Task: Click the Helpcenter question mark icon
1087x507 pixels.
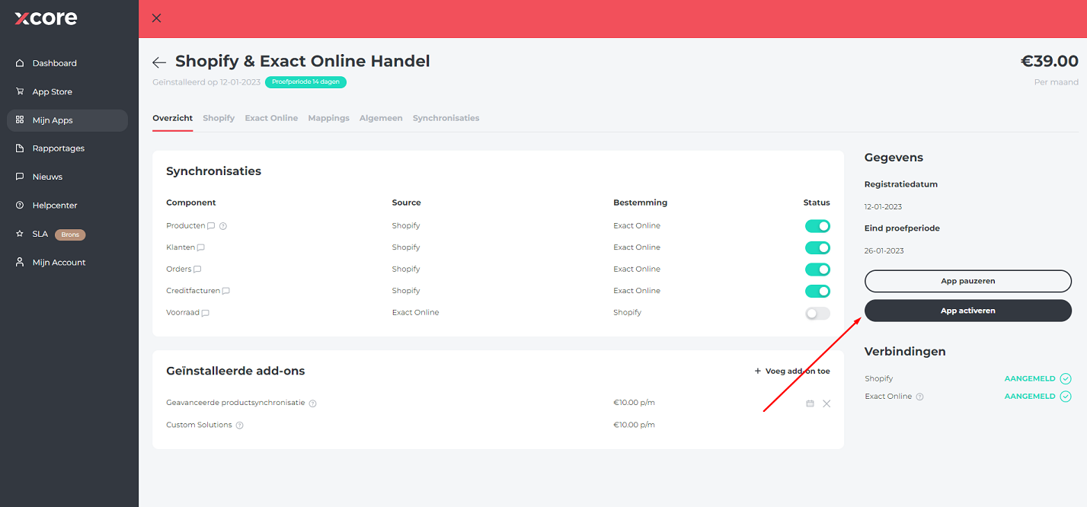Action: [20, 206]
